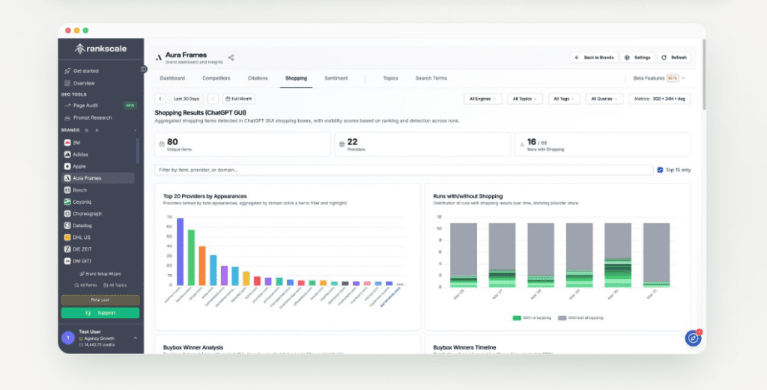Open the All Topics filter dropdown
Image resolution: width=767 pixels, height=390 pixels.
tap(525, 99)
